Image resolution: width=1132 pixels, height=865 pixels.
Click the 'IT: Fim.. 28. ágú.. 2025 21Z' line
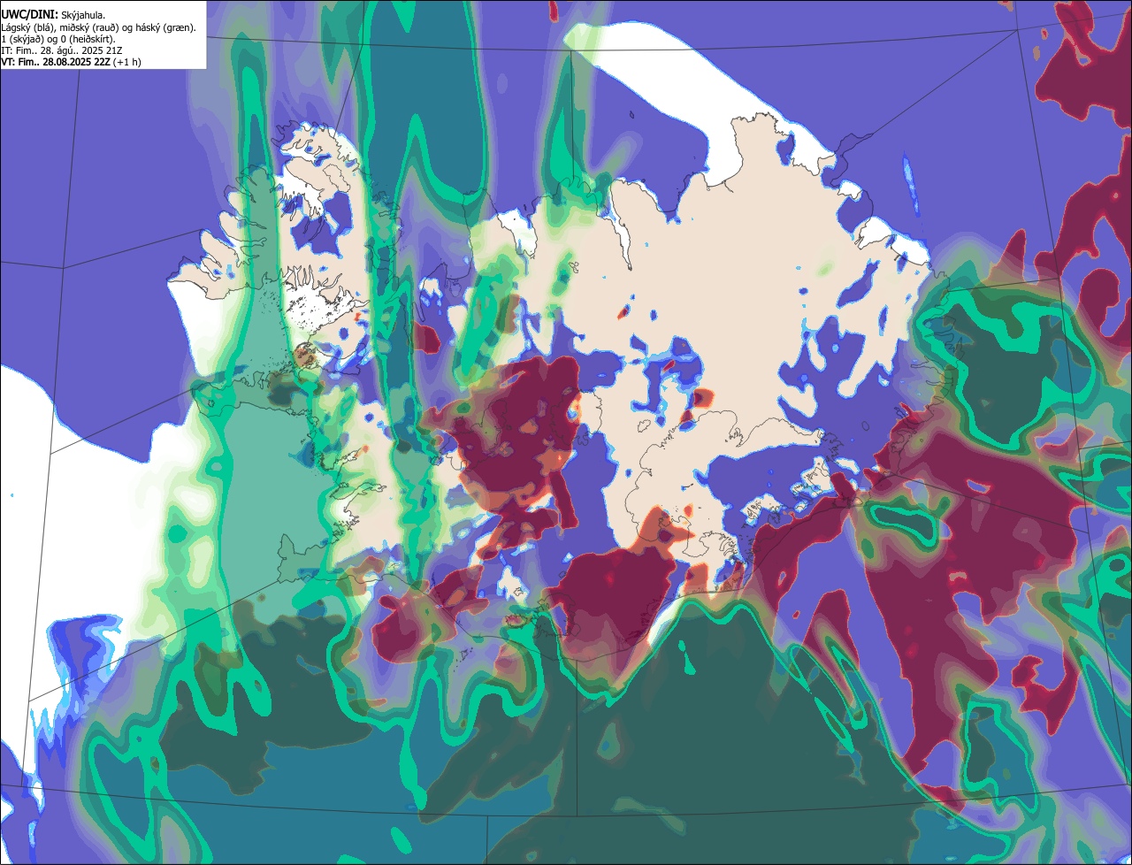pyautogui.click(x=63, y=50)
